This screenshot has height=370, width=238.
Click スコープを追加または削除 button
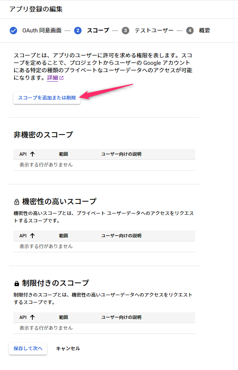(47, 98)
